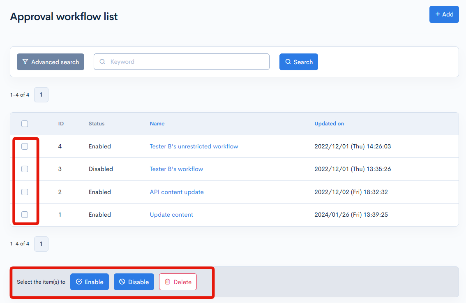Open the API content update workflow

coord(177,192)
